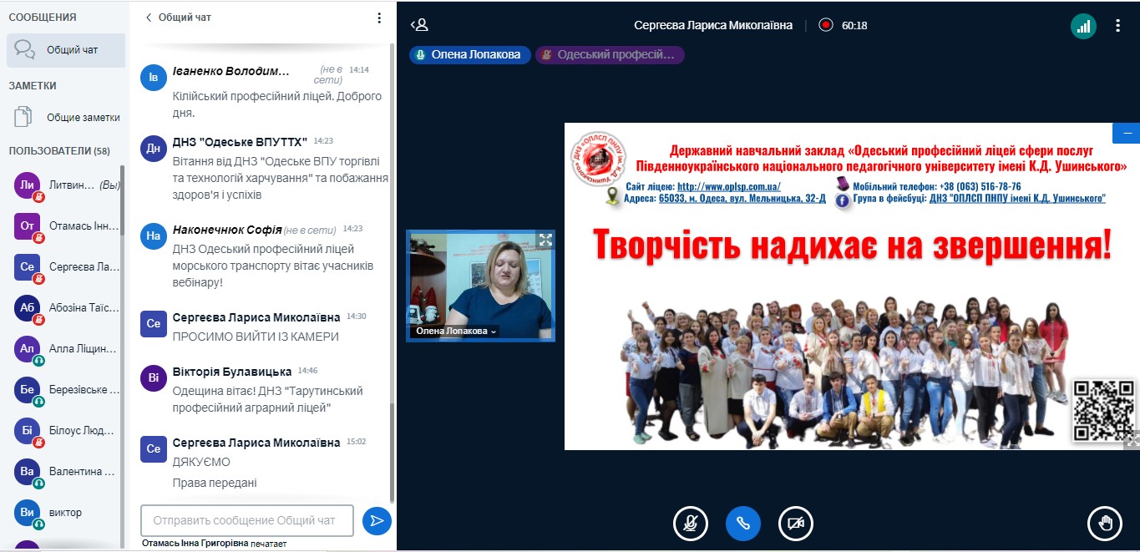Click the raise hand button
Viewport: 1140px width, 552px height.
[1104, 524]
